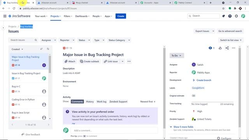The width and height of the screenshot is (249, 140).
Task: Click the Give feedback megaphone icon
Action: click(23, 135)
